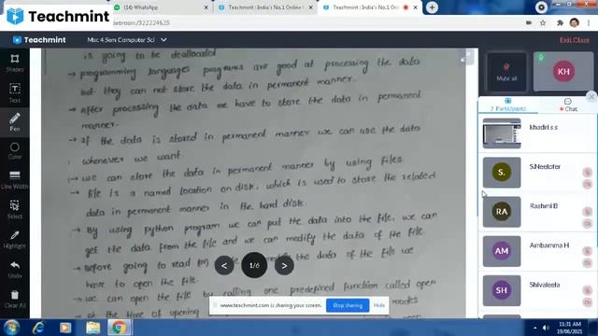This screenshot has height=336, width=598.
Task: Click the browser address bar
Action: click(x=317, y=22)
